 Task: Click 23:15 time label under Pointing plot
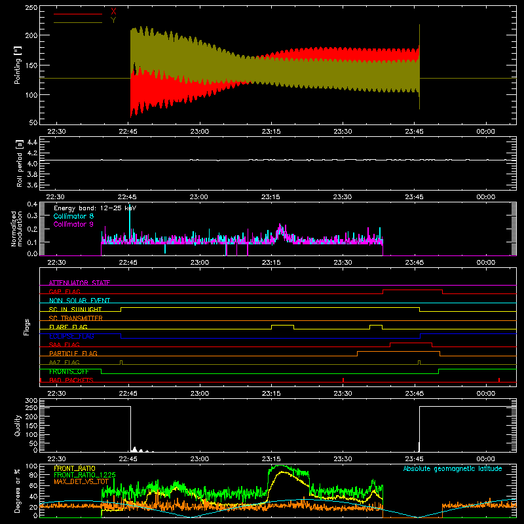coord(271,132)
